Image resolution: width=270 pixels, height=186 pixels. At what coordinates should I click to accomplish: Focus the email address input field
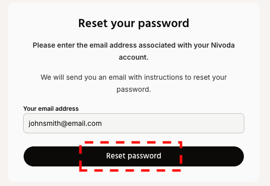(134, 123)
